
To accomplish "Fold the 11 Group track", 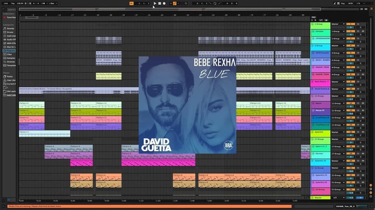I will point(312,96).
